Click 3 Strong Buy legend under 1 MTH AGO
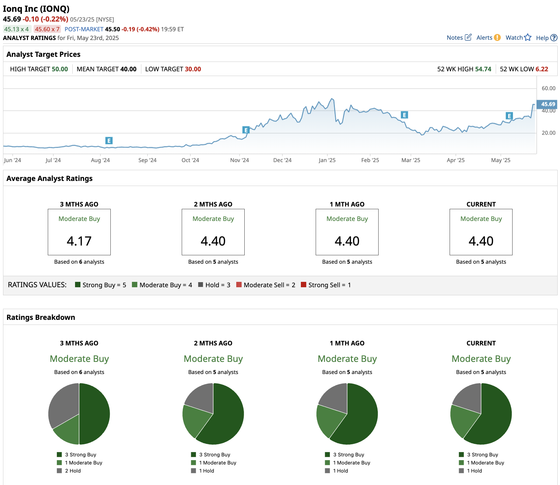Viewport: 560px width, 485px height. click(345, 455)
